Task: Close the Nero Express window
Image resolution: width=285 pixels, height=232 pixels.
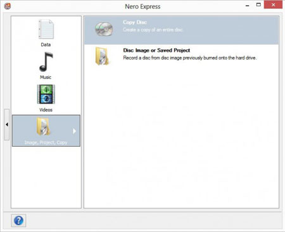Action: [x=273, y=4]
